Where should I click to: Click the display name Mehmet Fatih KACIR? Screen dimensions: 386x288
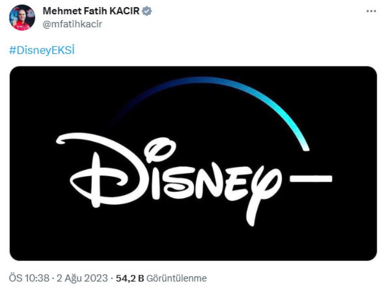click(x=91, y=11)
